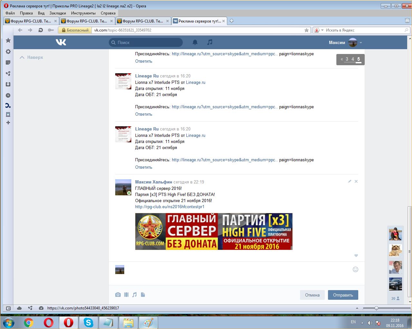The height and width of the screenshot is (329, 412).
Task: Like Максим Хальфин's post with heart
Action: tap(356, 256)
